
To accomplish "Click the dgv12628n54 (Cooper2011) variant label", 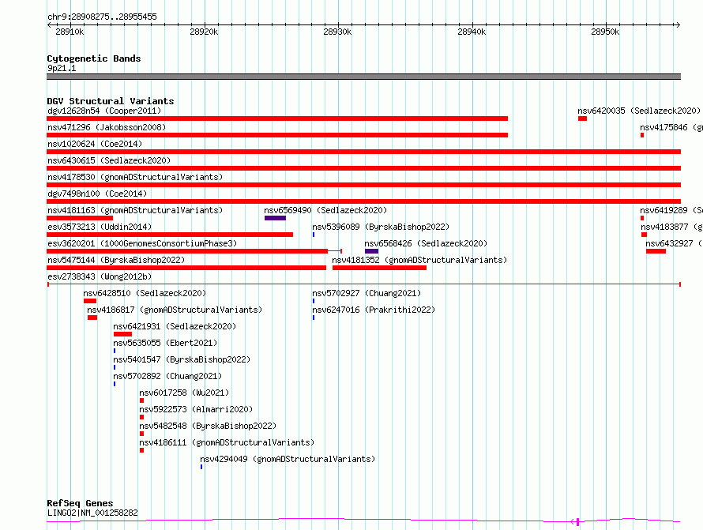I will 104,111.
